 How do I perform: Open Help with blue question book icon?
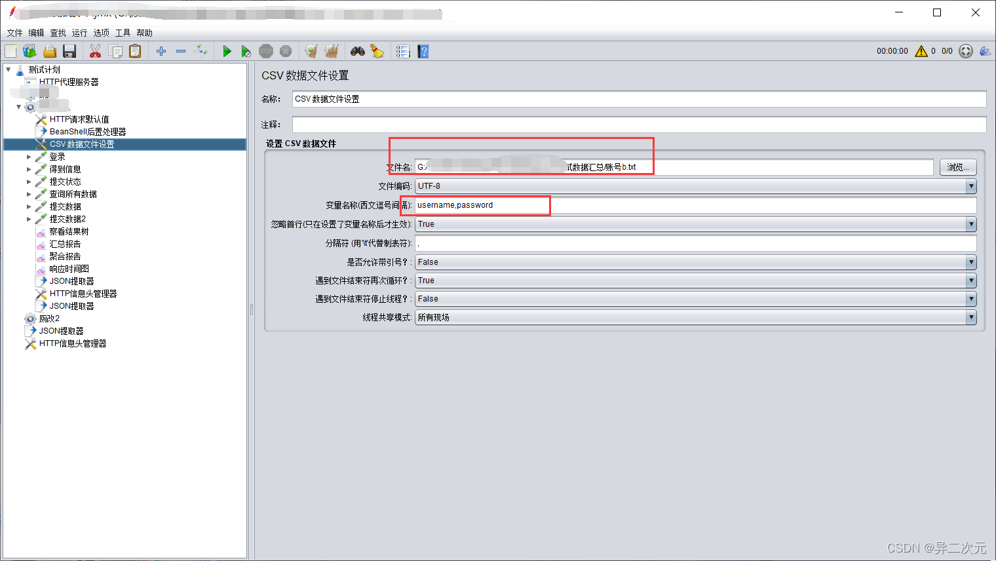(423, 51)
